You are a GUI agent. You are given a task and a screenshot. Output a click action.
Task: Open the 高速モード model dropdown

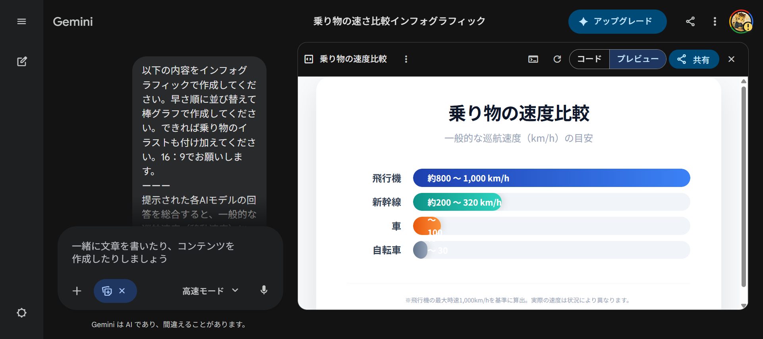click(x=210, y=291)
